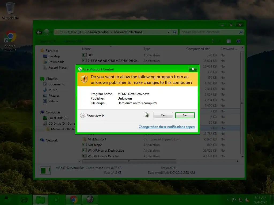Sort by Compressed size column header
This screenshot has width=274, height=205.
(198, 49)
